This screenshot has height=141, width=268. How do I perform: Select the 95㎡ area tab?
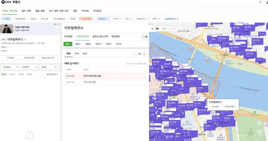[x=78, y=44]
